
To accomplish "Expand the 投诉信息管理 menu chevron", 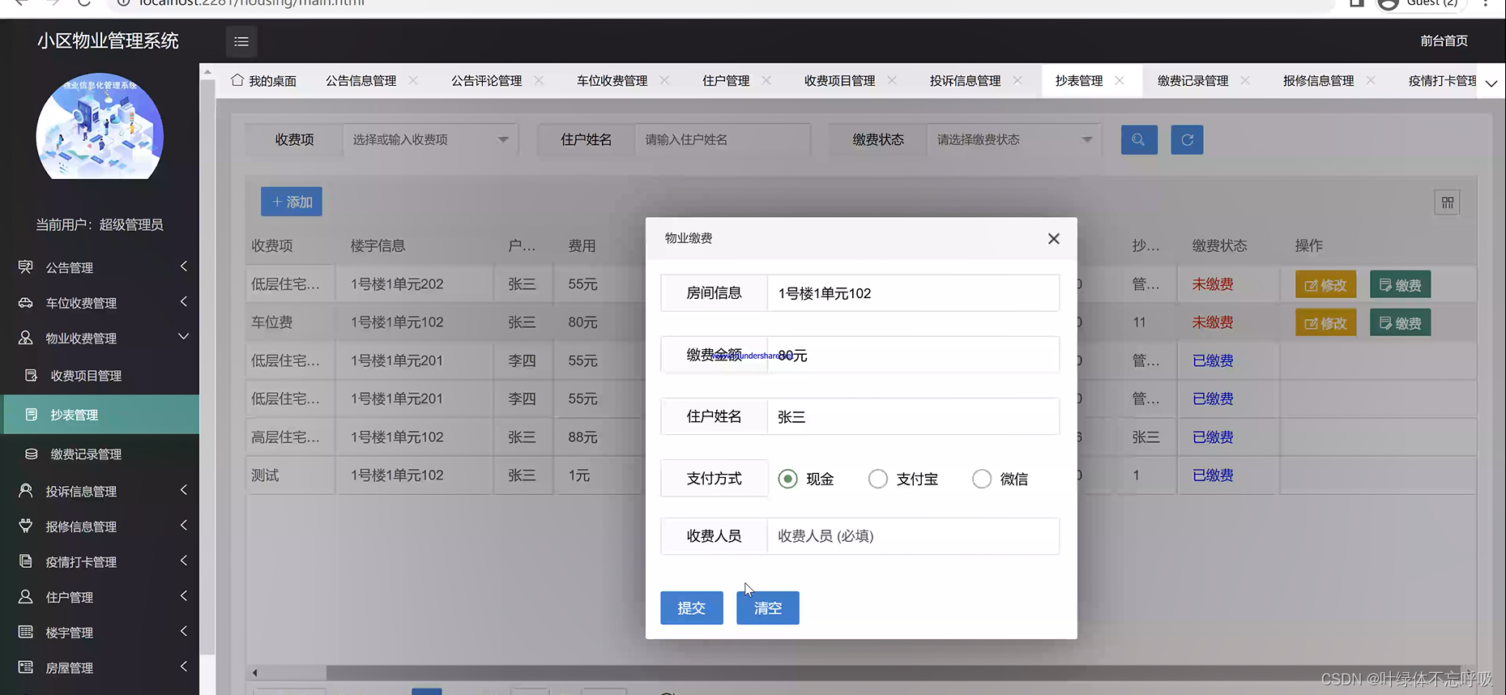I will coord(184,489).
